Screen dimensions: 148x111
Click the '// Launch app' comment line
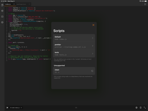pyautogui.click(x=13, y=46)
